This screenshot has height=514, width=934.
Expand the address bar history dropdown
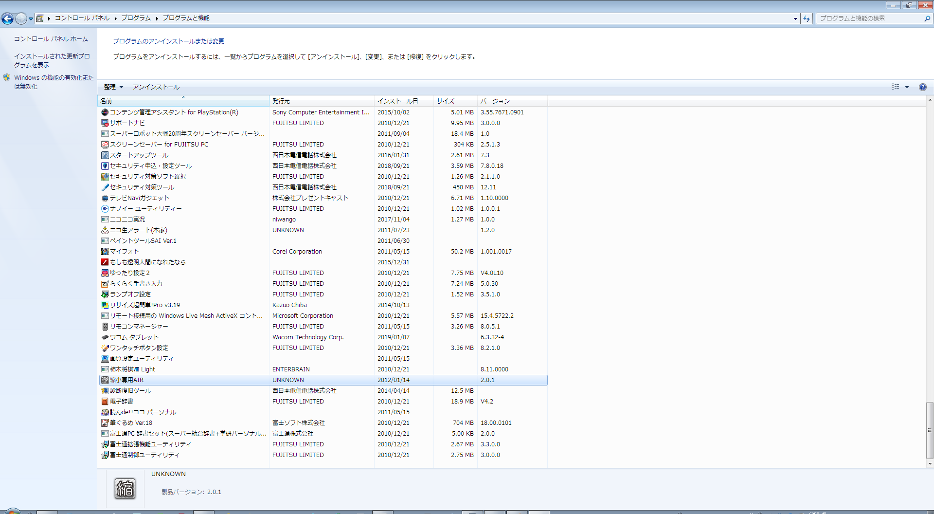(x=795, y=18)
